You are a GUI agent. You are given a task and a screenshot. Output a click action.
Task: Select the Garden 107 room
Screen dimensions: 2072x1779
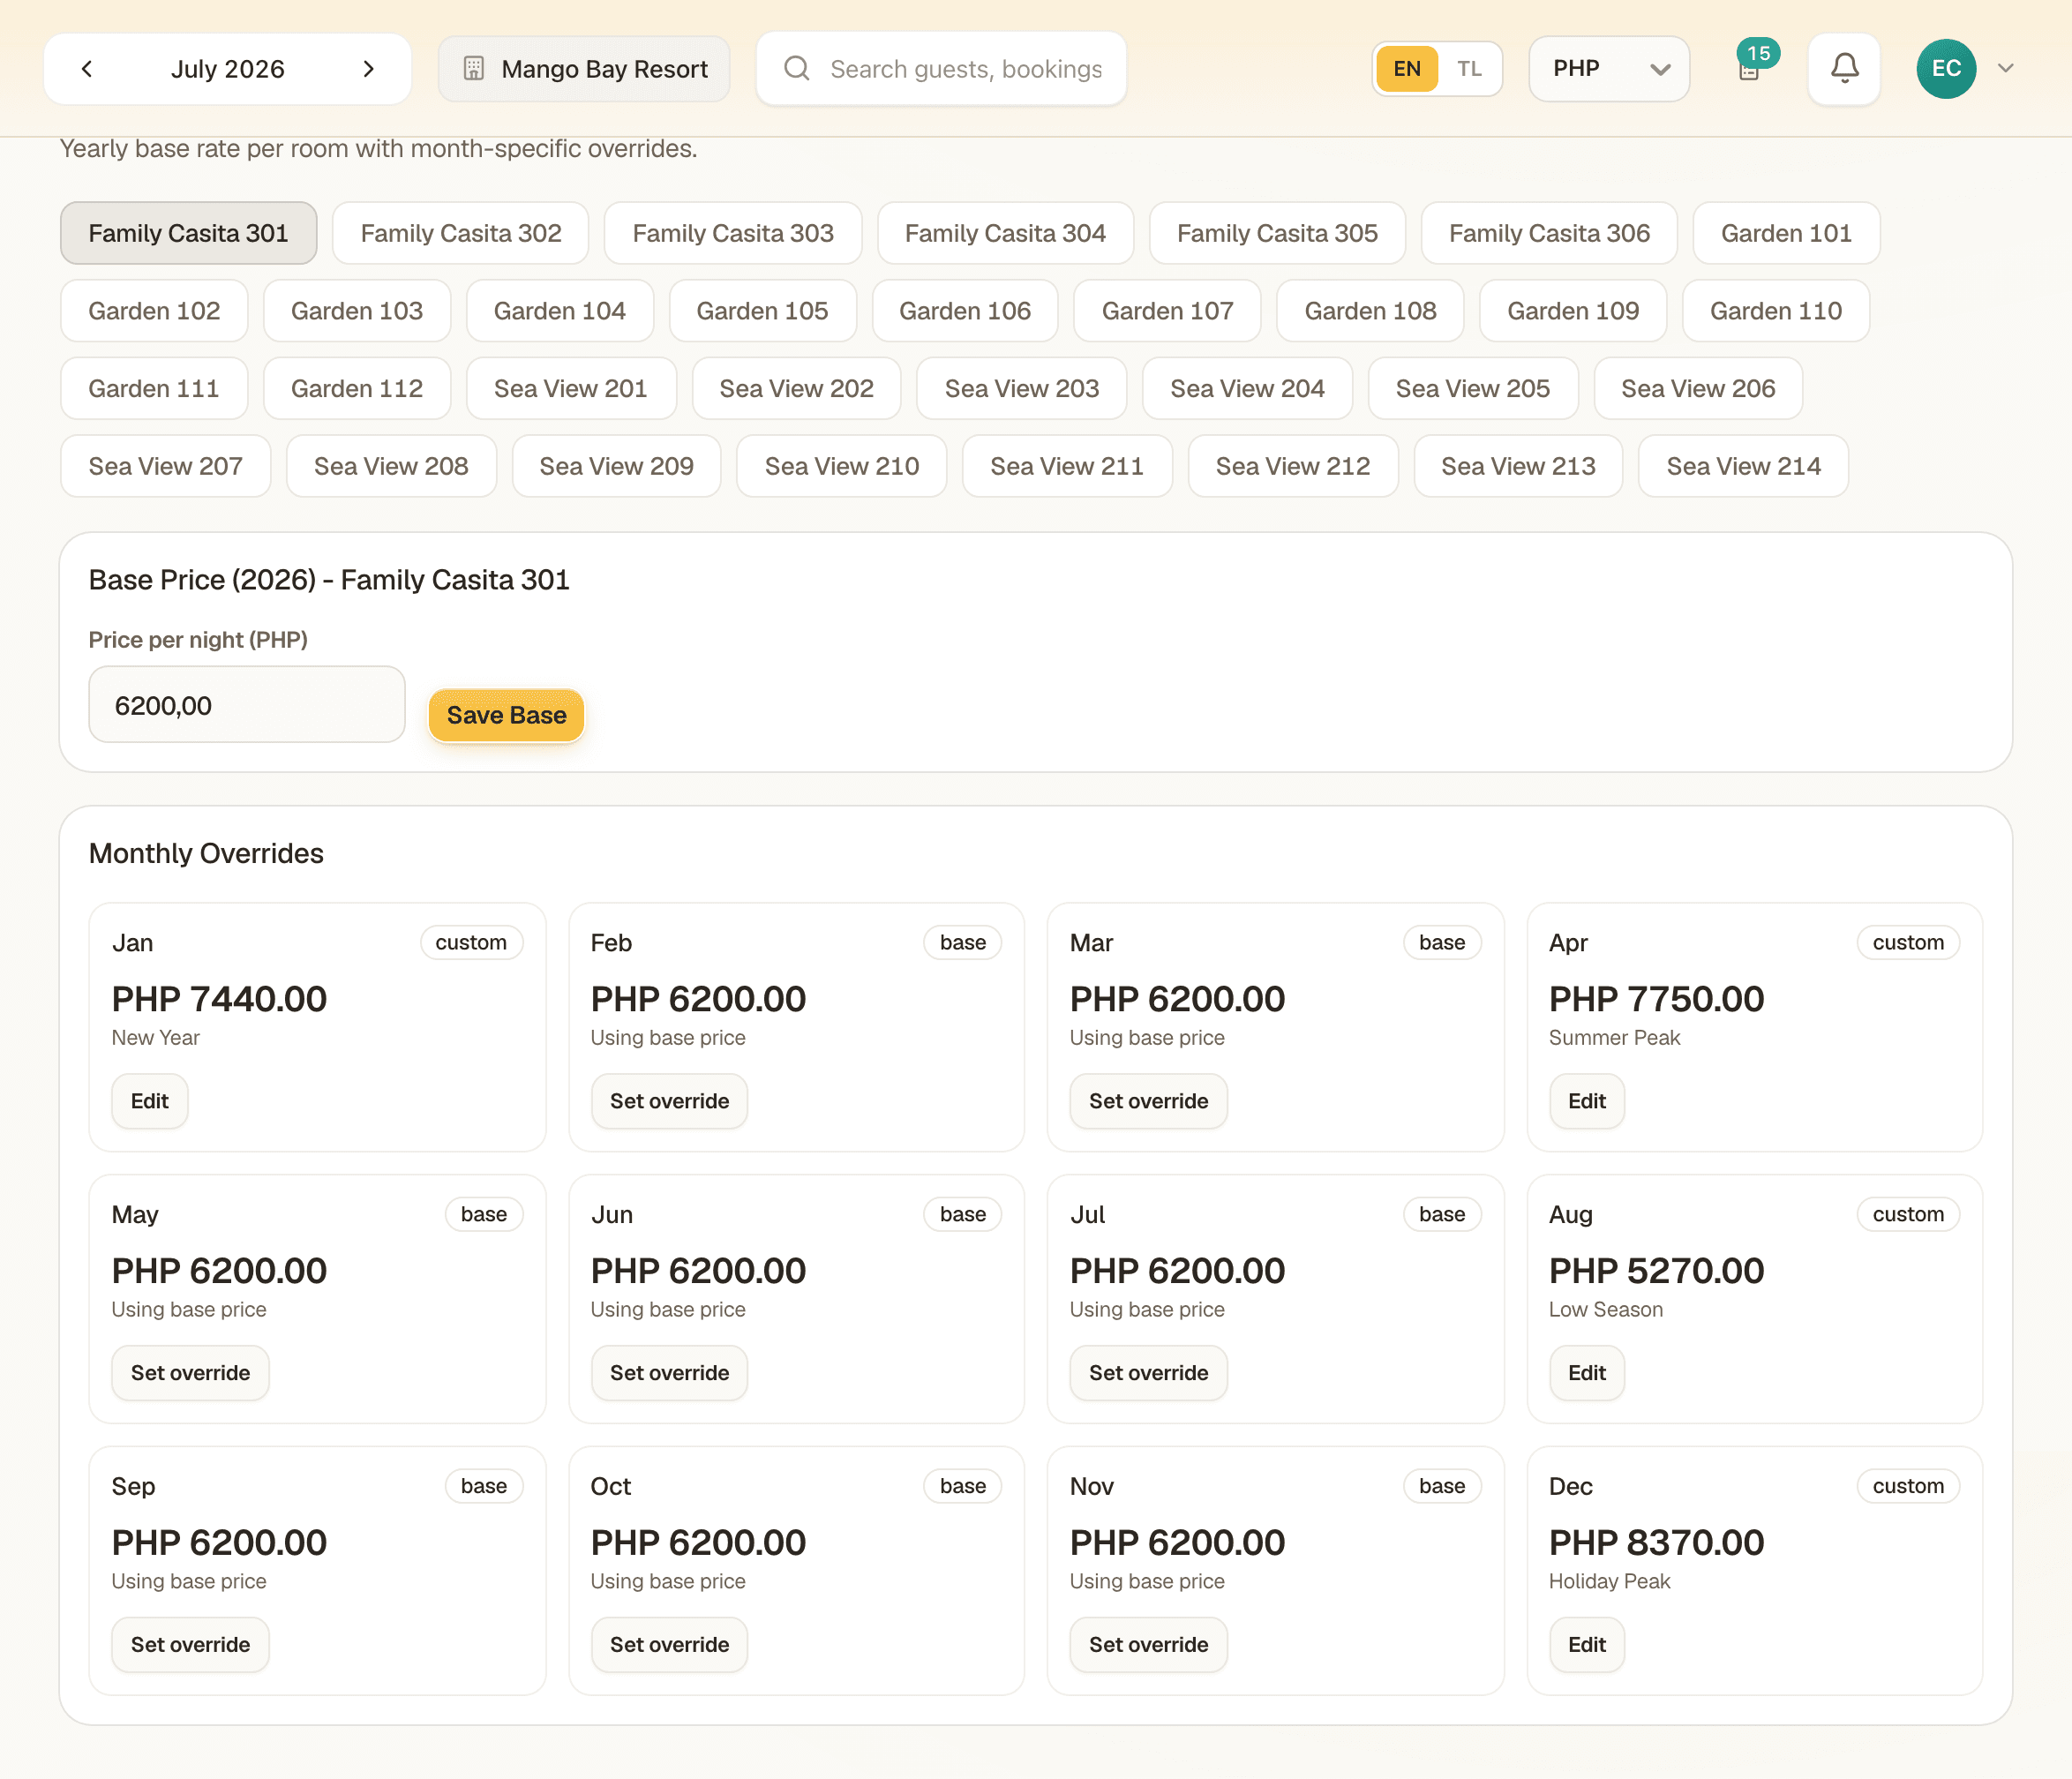pyautogui.click(x=1167, y=311)
